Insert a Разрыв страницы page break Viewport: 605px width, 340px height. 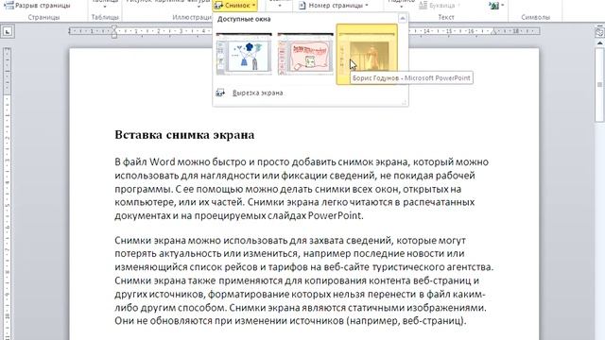tap(38, 6)
